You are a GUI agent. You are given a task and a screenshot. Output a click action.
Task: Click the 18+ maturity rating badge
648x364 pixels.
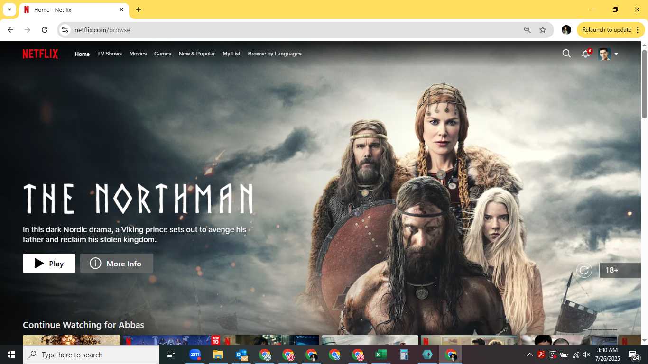(x=620, y=270)
